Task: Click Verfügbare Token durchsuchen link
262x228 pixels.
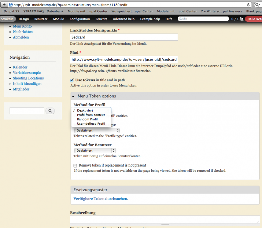Action: coord(101,199)
